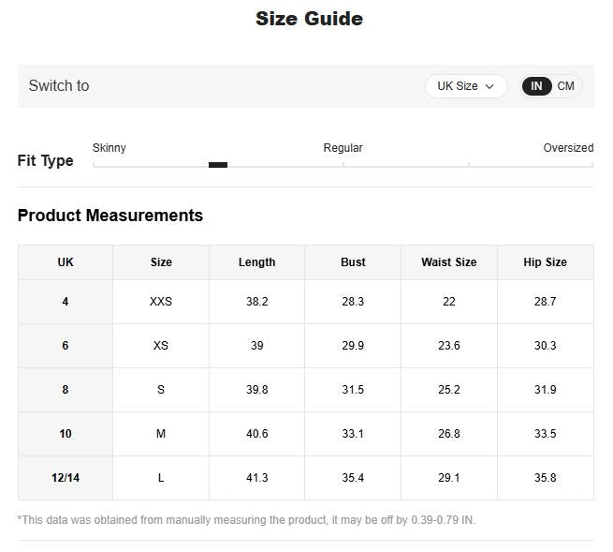Open the UK Size dropdown
Screen dimensions: 613x552
click(465, 86)
